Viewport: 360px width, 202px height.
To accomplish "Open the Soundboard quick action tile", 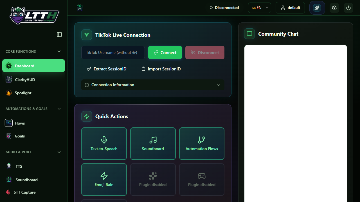I will [153, 144].
